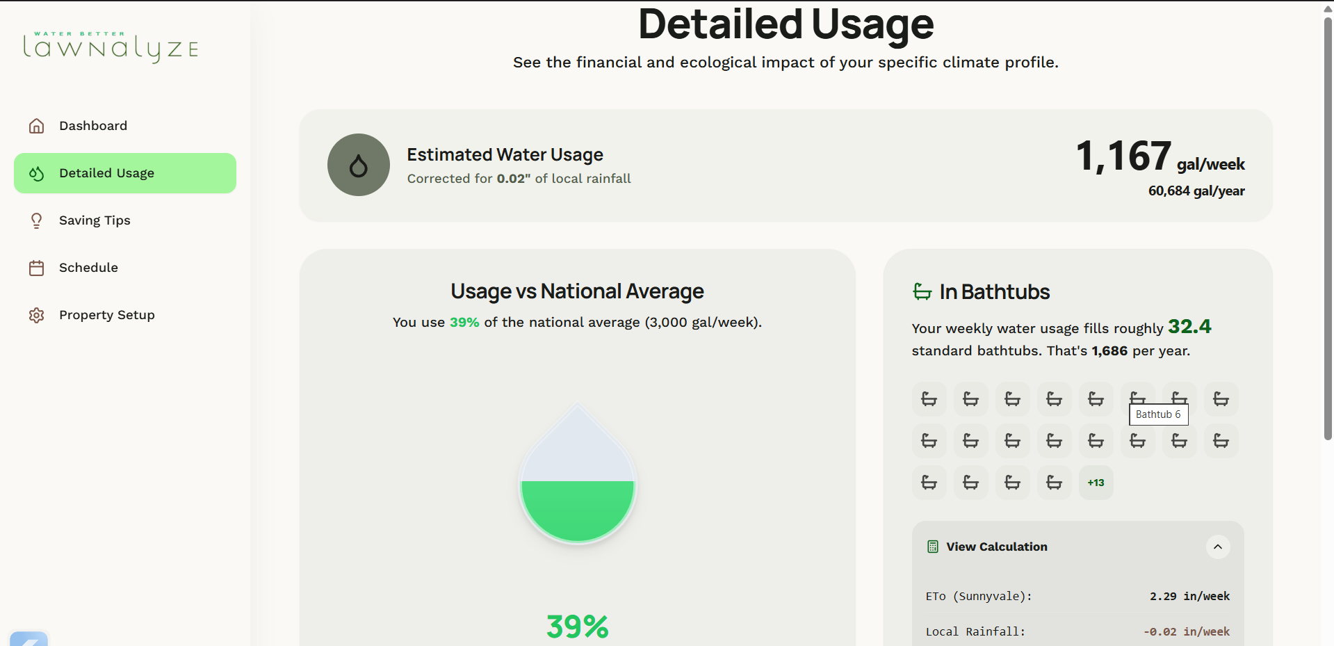This screenshot has height=646, width=1334.
Task: Click the fifth bathtub icon in the middle row
Action: click(x=1096, y=441)
